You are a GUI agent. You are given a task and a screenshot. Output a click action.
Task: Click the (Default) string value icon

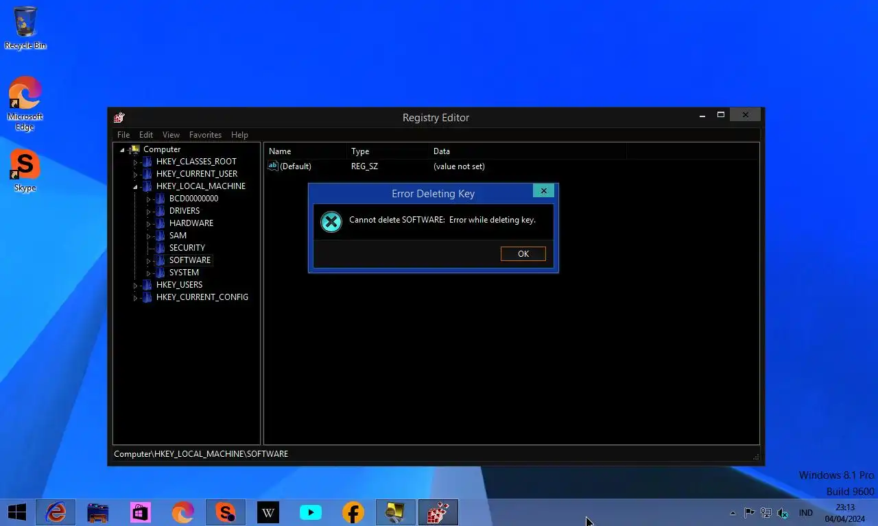[273, 166]
